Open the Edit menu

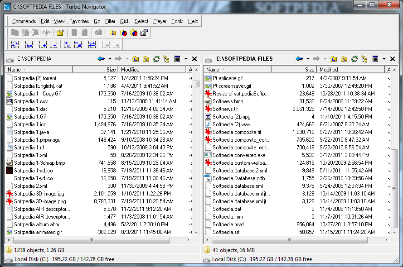pyautogui.click(x=45, y=21)
